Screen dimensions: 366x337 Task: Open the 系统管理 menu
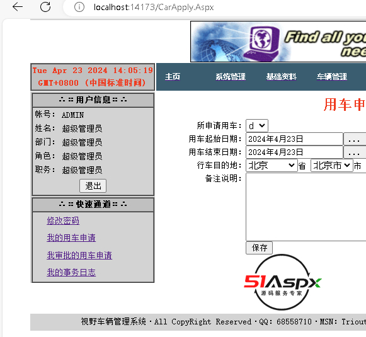pos(231,77)
